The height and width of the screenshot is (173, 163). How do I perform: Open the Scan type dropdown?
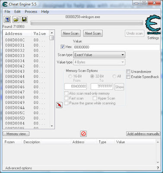(99, 55)
